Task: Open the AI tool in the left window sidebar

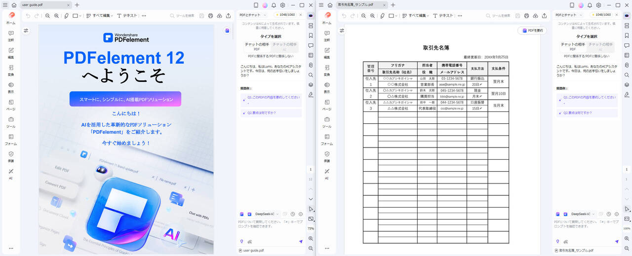Action: [x=11, y=174]
